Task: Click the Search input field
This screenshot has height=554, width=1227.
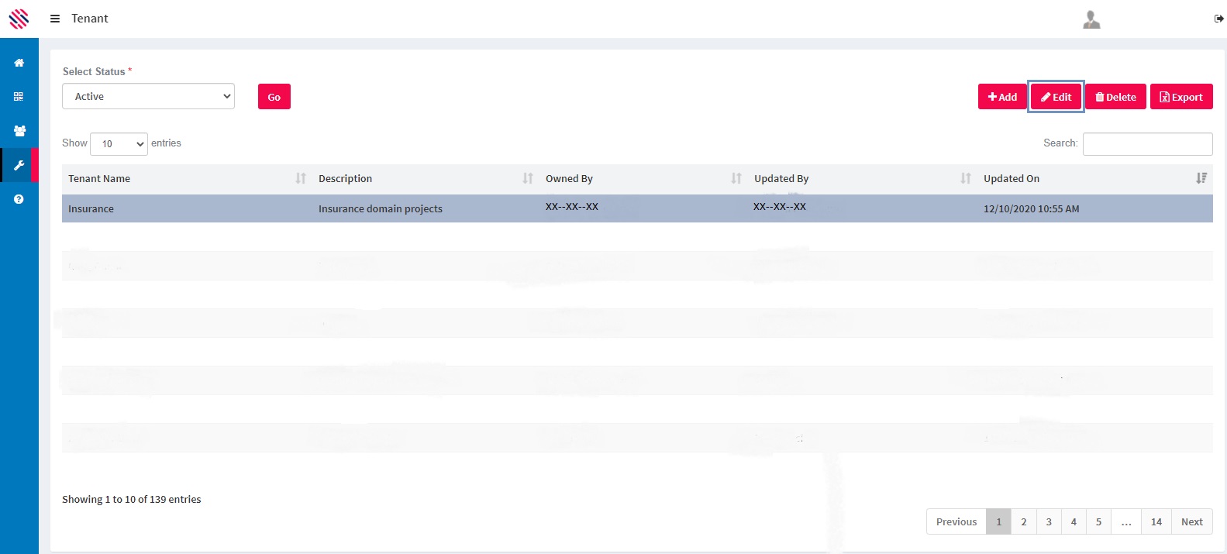Action: pyautogui.click(x=1147, y=144)
